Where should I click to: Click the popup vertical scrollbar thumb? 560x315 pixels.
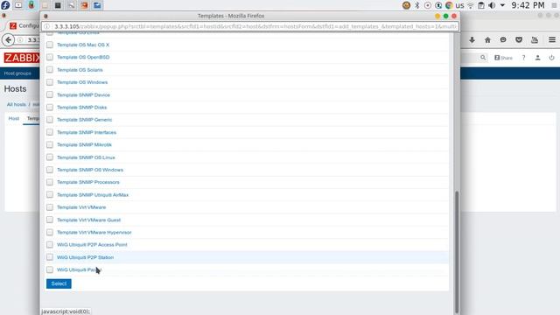[457, 252]
